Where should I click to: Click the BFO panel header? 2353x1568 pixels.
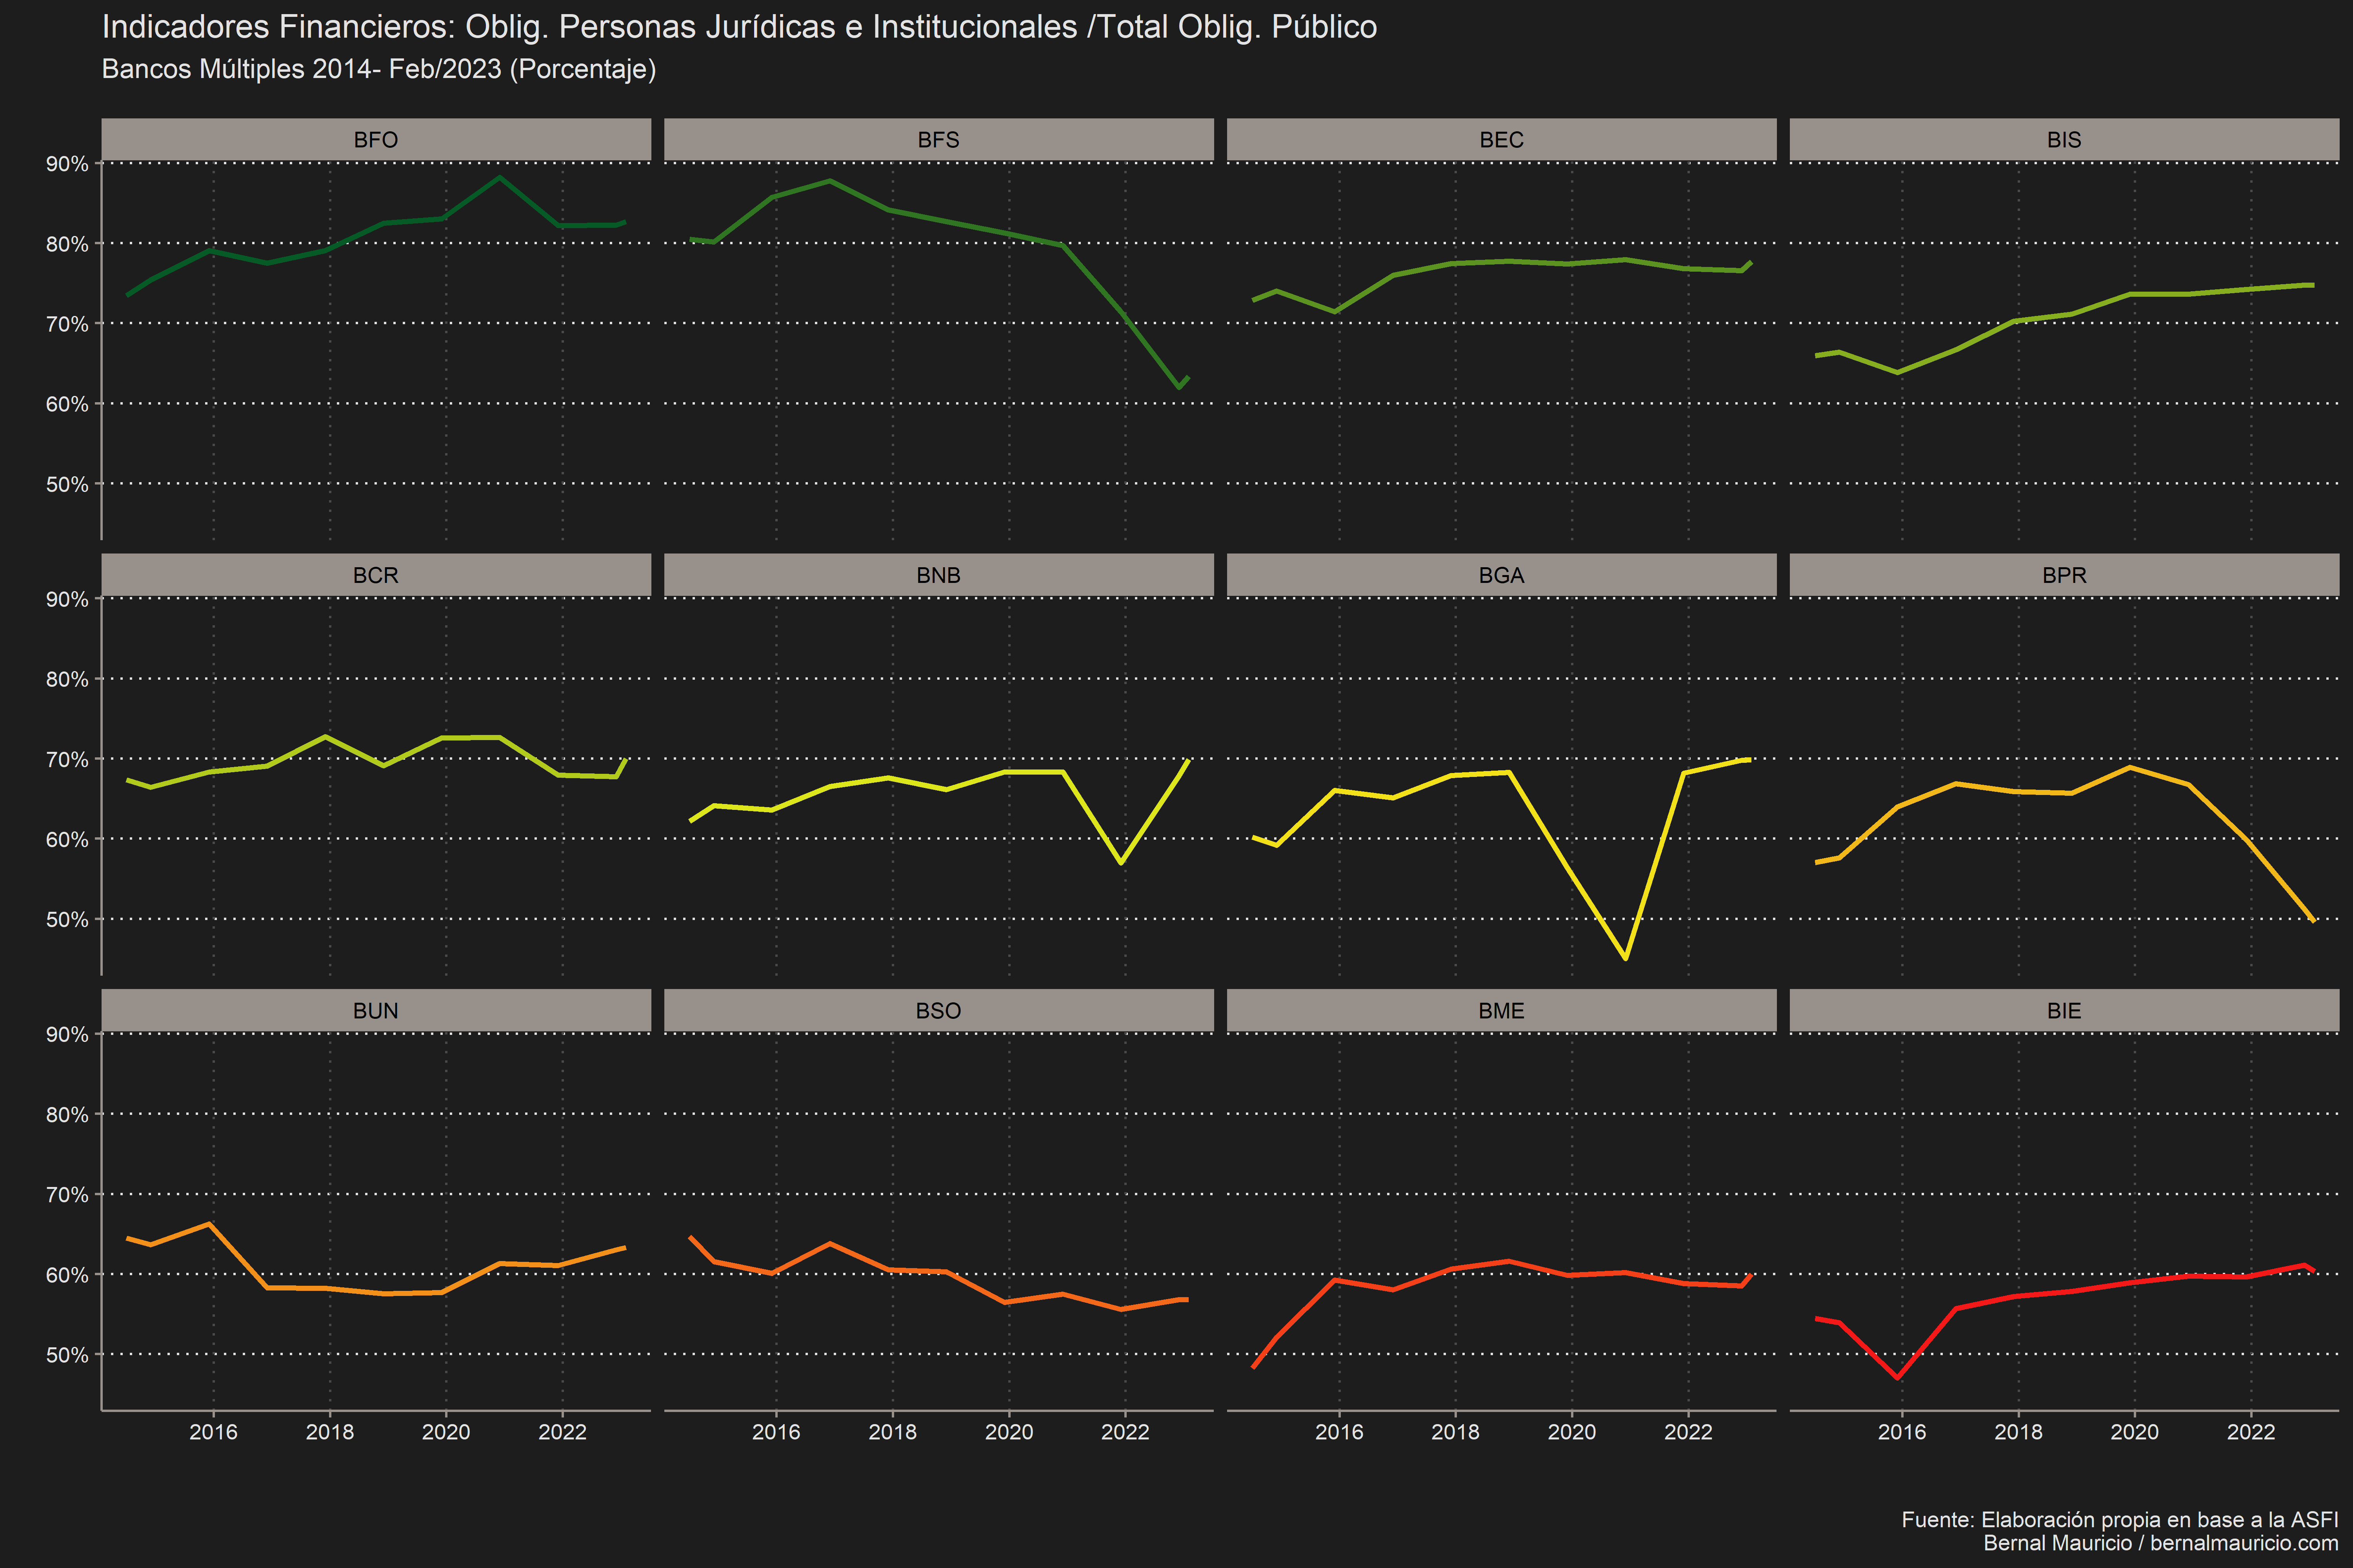point(376,140)
